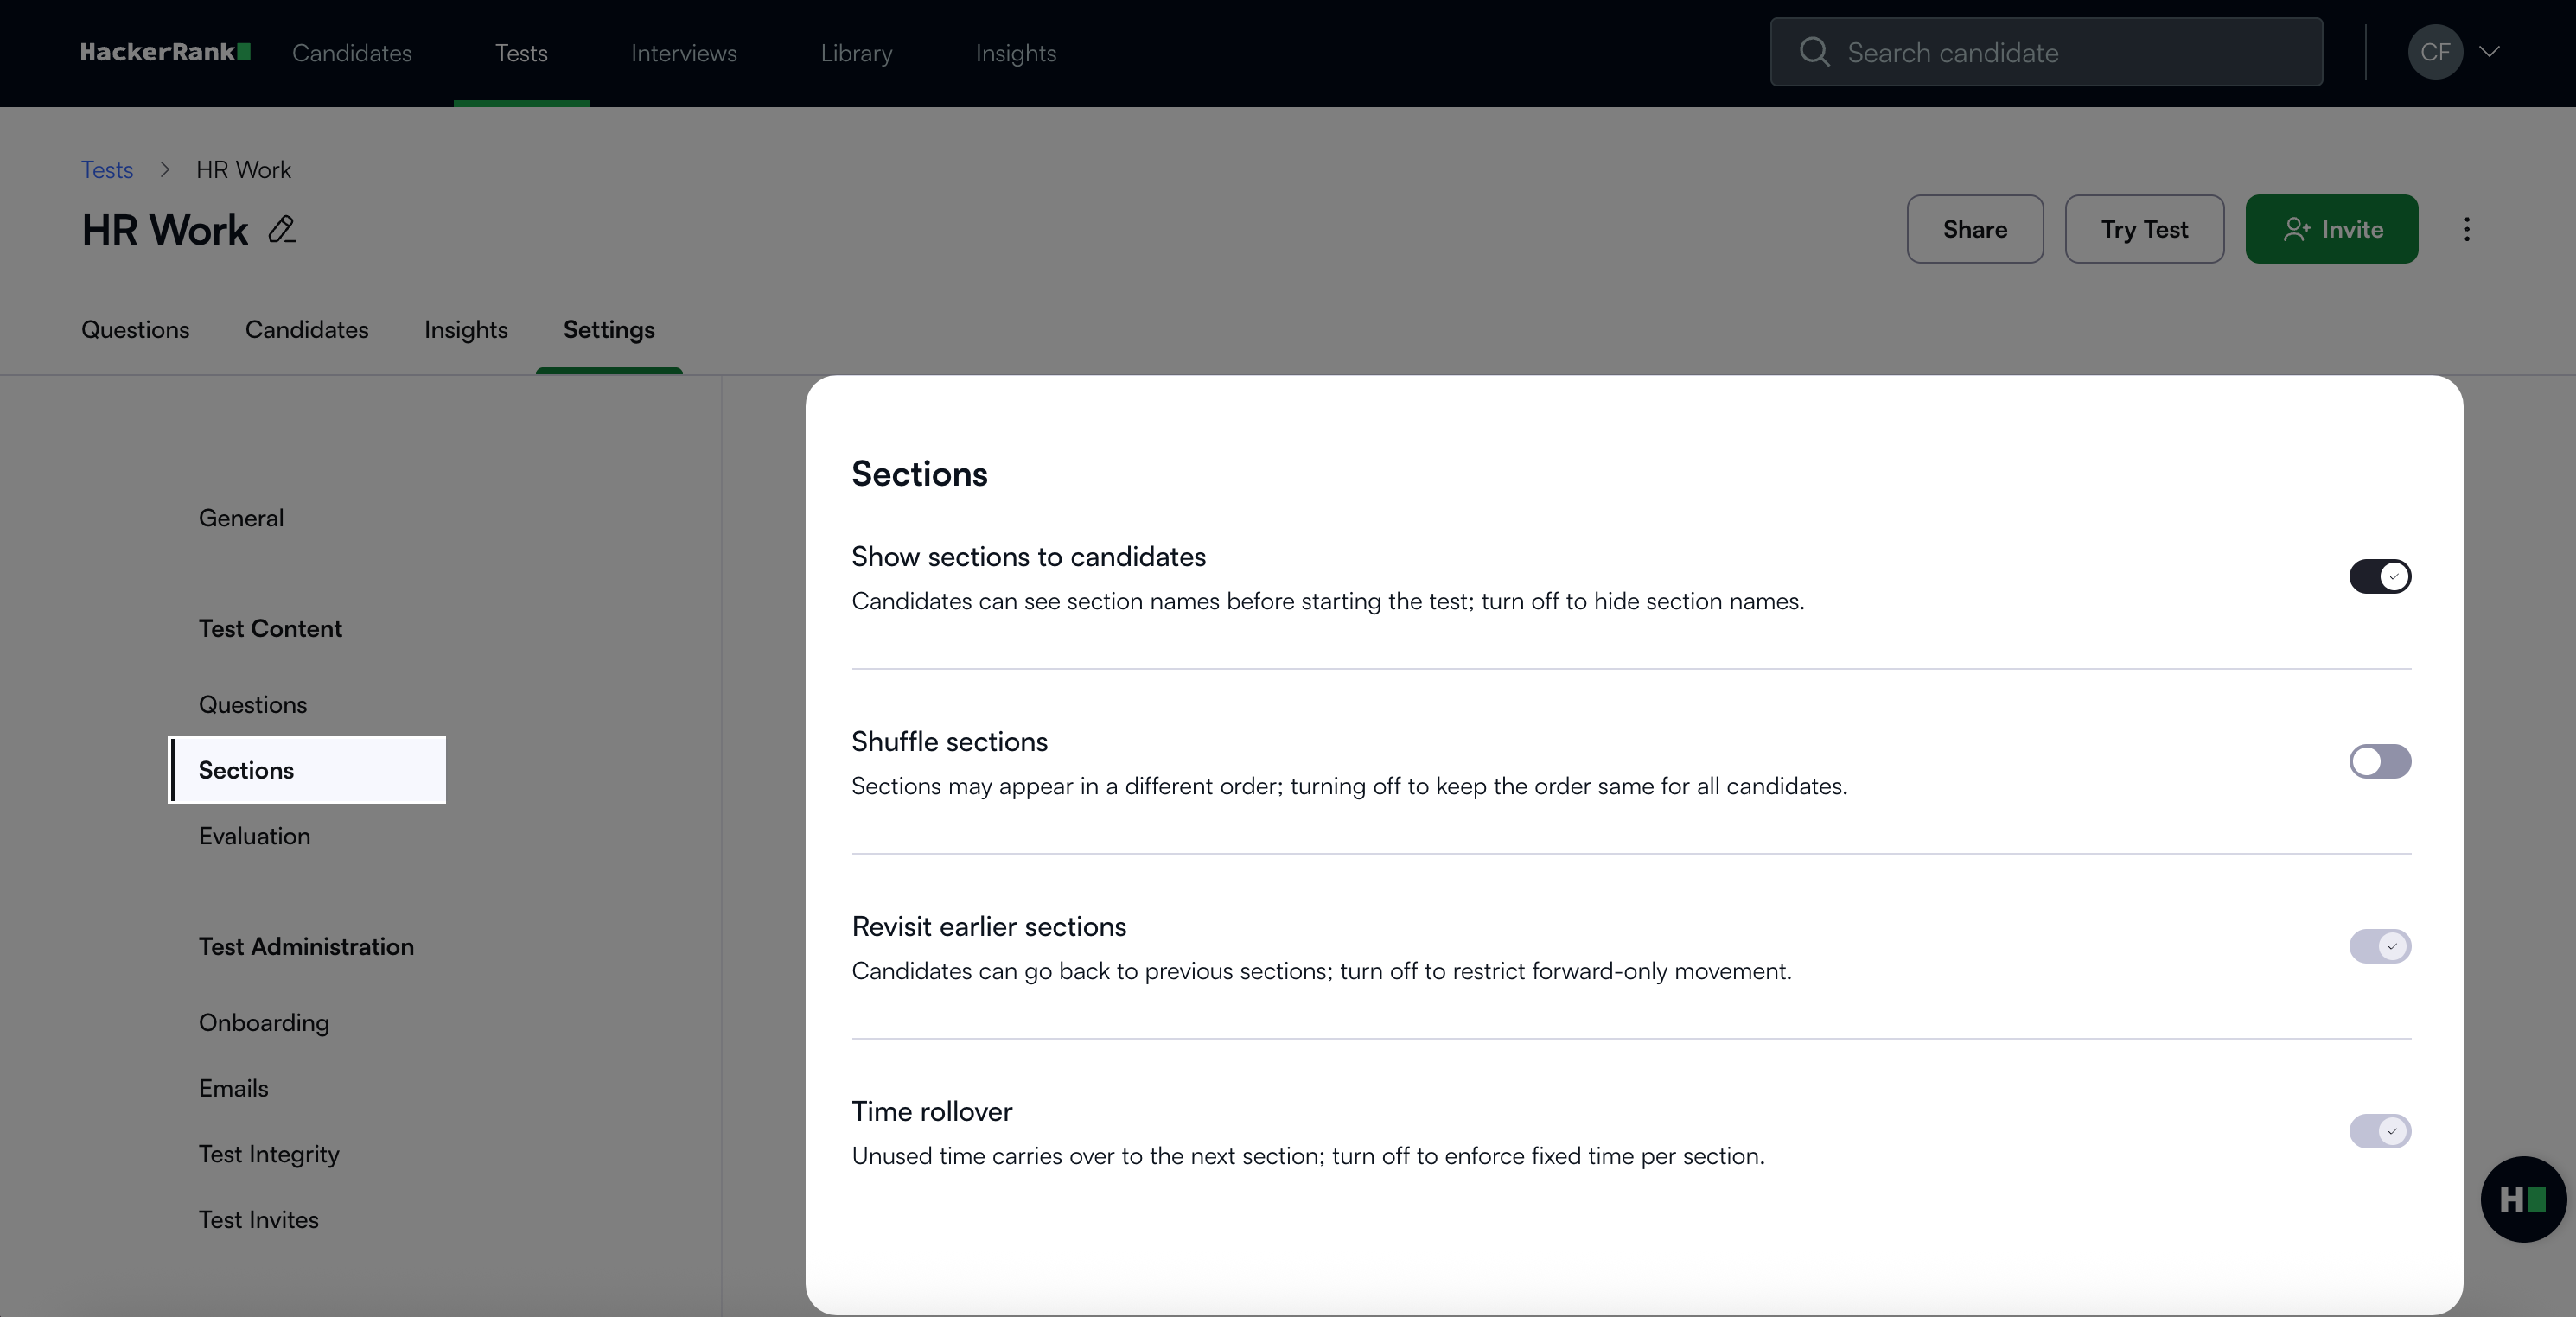Image resolution: width=2576 pixels, height=1317 pixels.
Task: Open the Interviews navigation tab
Action: tap(683, 53)
